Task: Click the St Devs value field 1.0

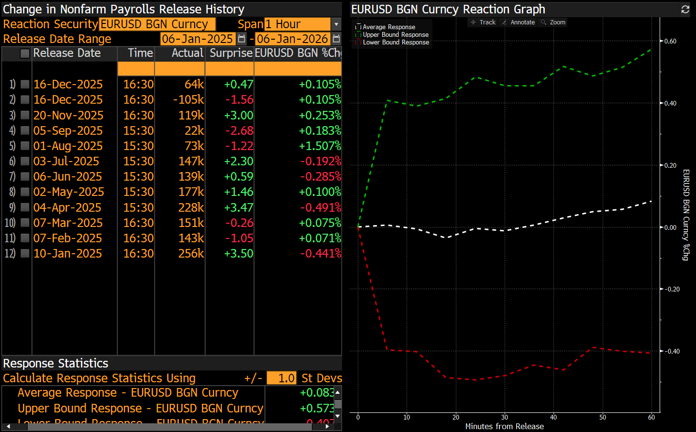Action: coord(281,378)
